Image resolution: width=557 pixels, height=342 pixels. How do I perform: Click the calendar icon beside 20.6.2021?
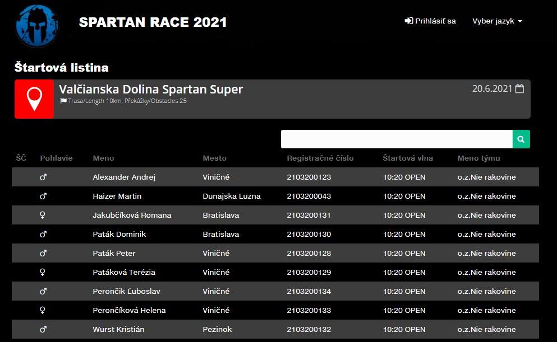coord(519,88)
